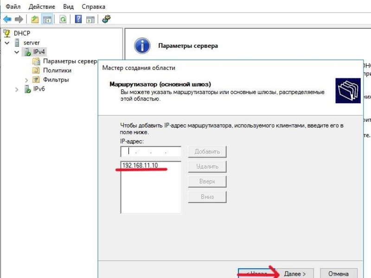
Task: Click the Параметры сервера folder icon in the tree
Action: coord(36,61)
